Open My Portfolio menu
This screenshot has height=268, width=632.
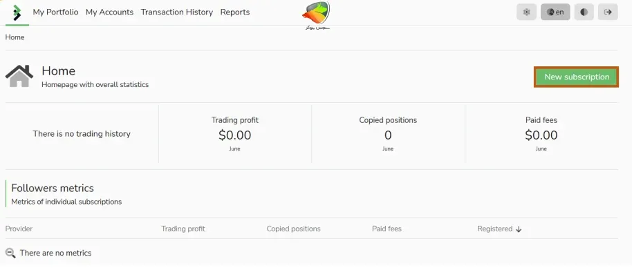point(55,12)
